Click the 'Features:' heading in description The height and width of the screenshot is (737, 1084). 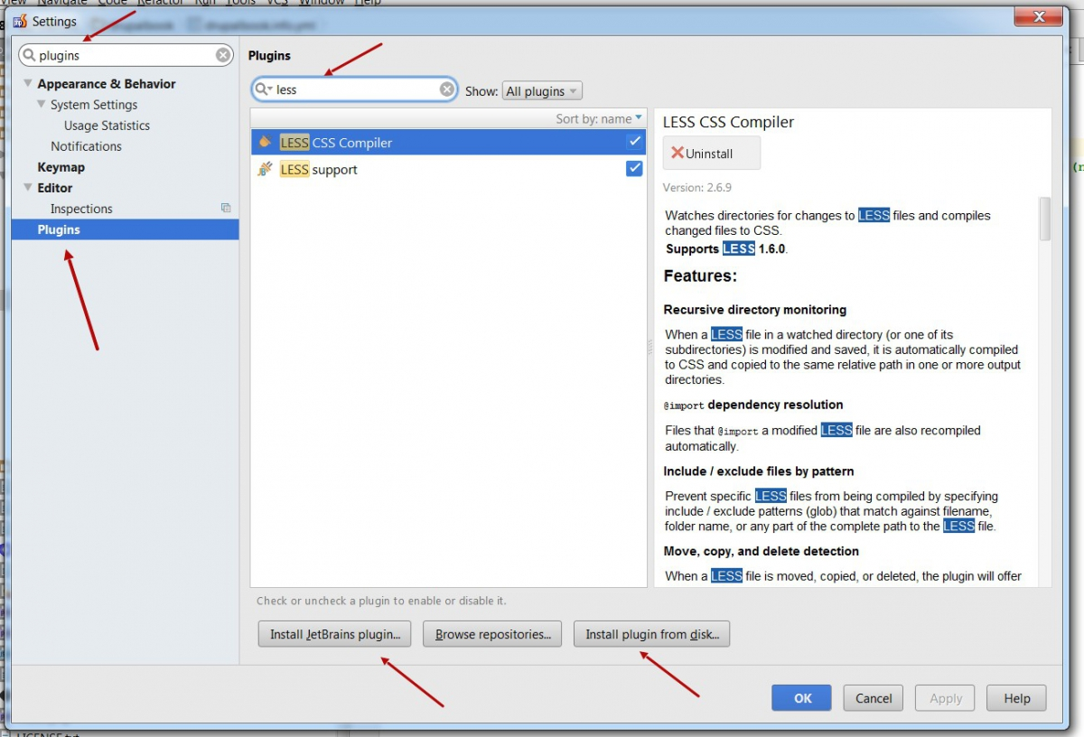(x=700, y=275)
